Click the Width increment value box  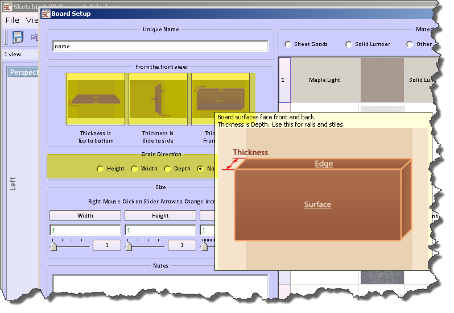tap(107, 245)
